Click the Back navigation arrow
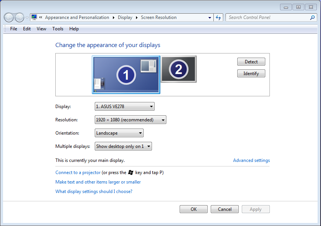The image size is (321, 226). coord(8,17)
